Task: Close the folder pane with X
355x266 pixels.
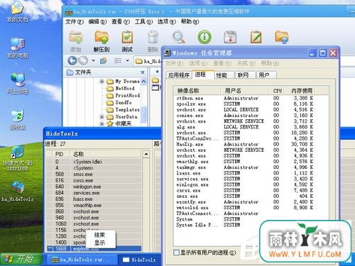Action: [143, 72]
